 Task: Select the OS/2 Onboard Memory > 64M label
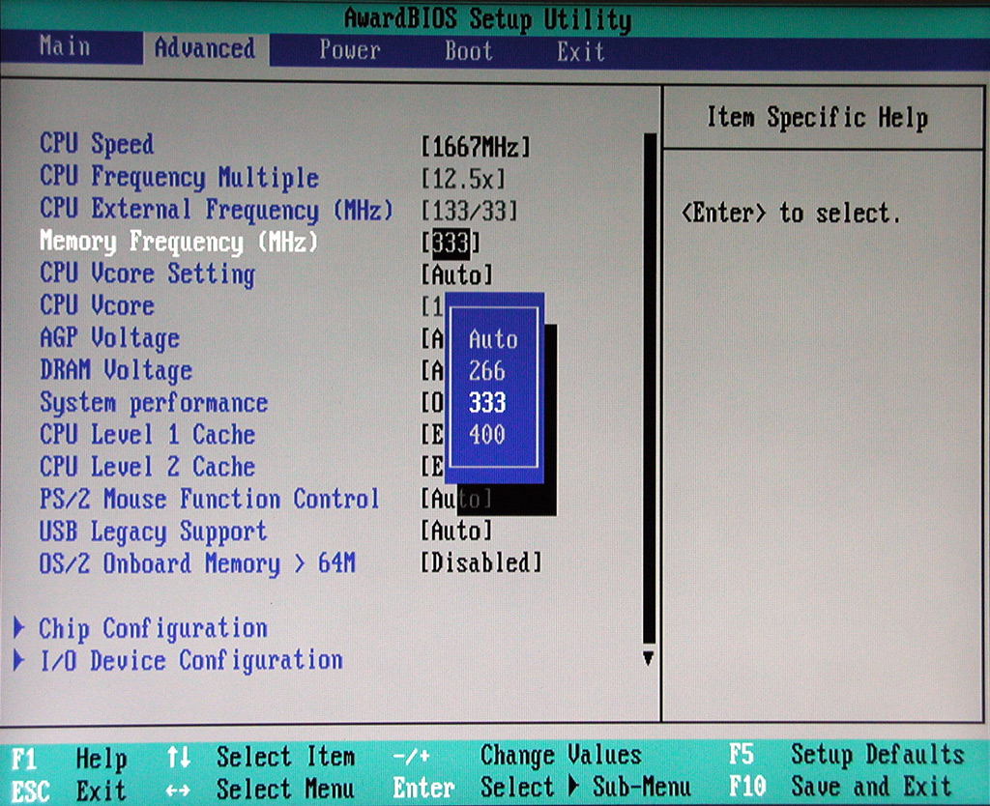click(x=197, y=563)
